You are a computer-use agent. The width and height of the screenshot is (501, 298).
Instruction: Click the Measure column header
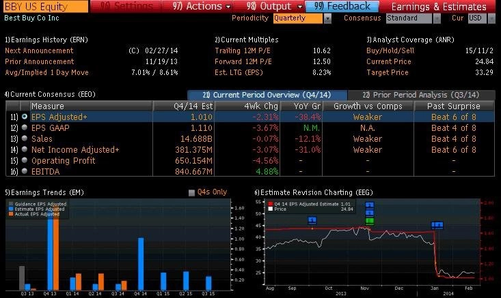coord(91,106)
